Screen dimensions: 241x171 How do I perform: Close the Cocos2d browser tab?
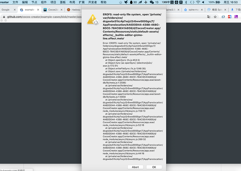61,10
